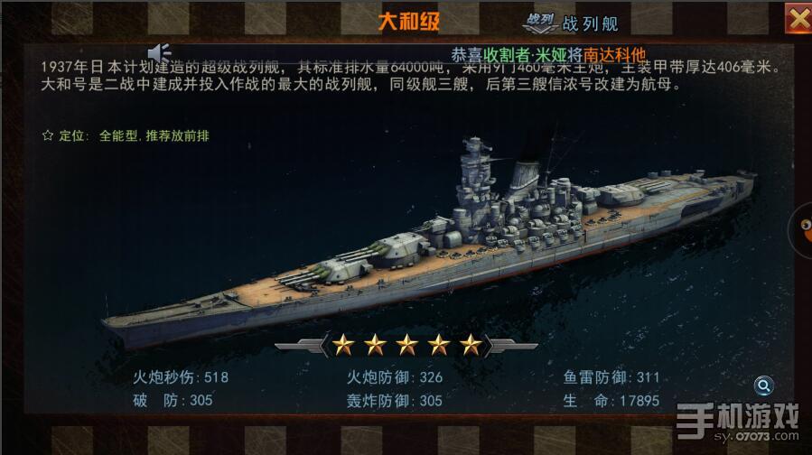The height and width of the screenshot is (455, 812).
Task: Click the Yamato battleship model image
Action: (x=429, y=243)
